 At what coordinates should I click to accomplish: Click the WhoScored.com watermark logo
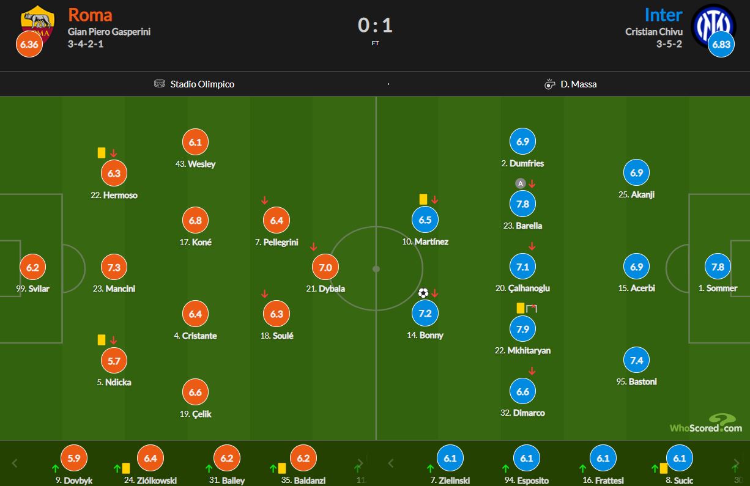click(705, 424)
